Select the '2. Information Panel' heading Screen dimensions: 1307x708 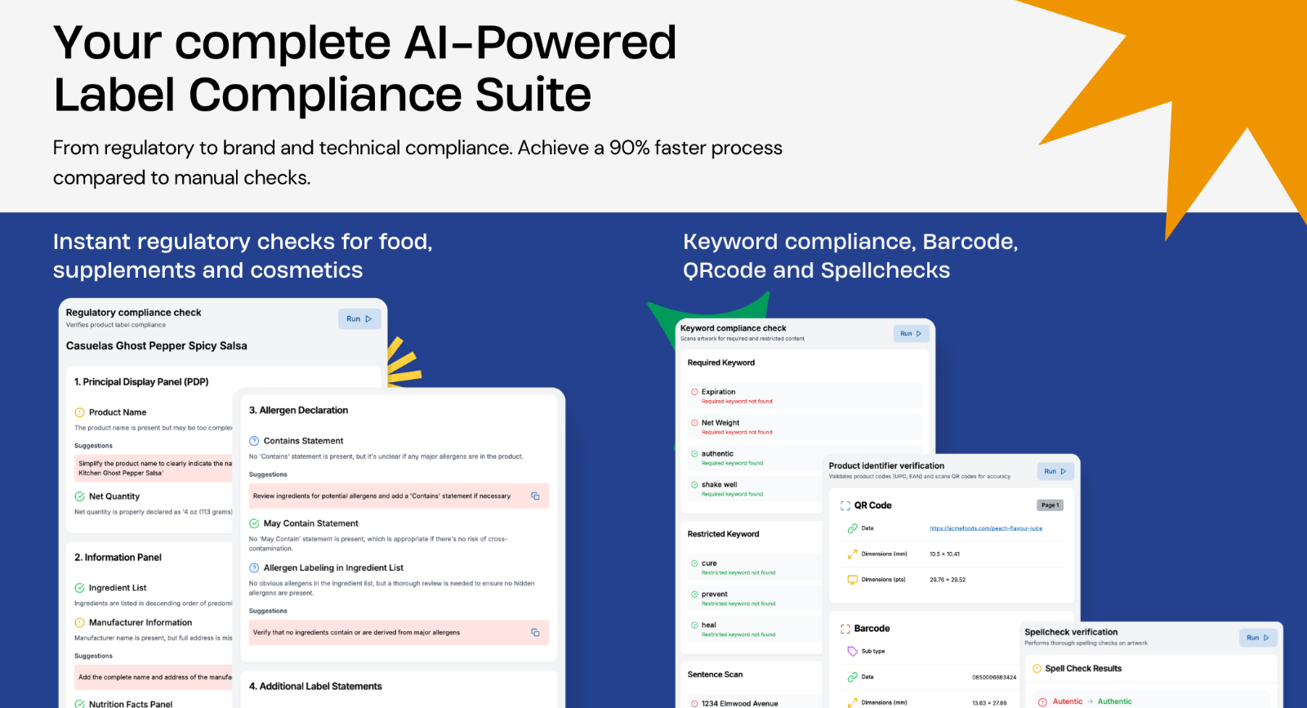point(118,558)
